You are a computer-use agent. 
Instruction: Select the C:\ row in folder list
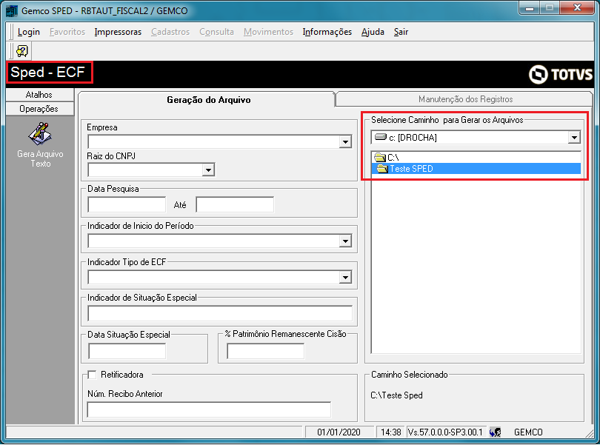(x=476, y=157)
